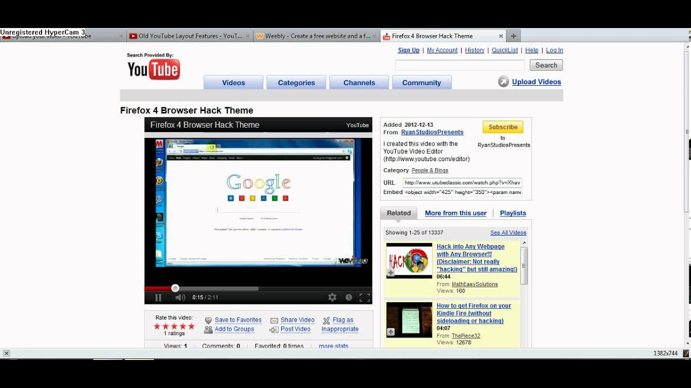
Task: Click the Kindle Fire Firefox video thumbnail
Action: click(x=409, y=320)
